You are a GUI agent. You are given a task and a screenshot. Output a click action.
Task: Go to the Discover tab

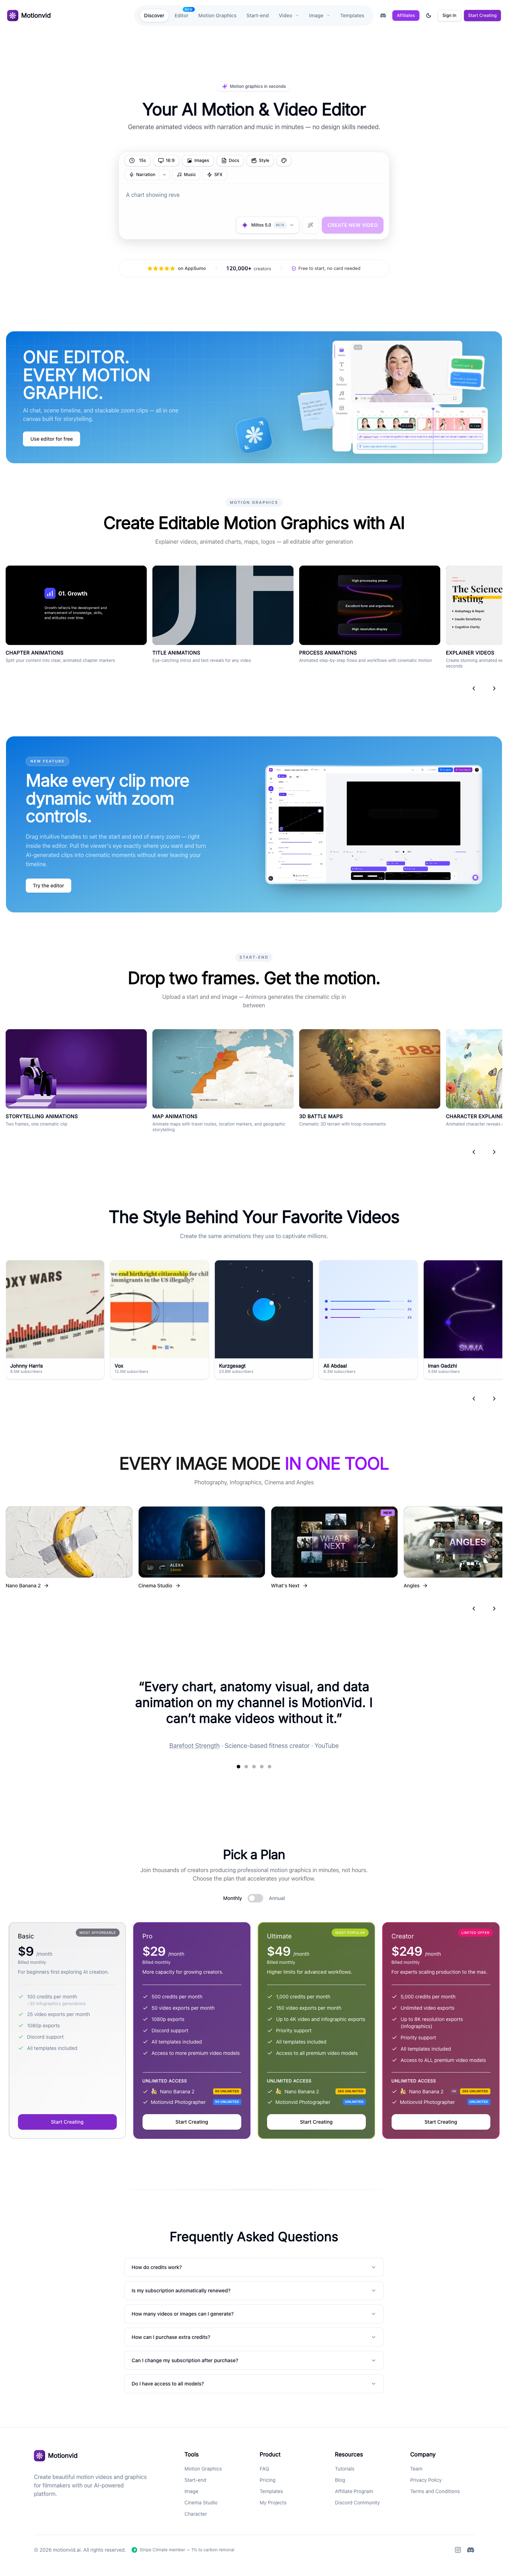[x=154, y=15]
